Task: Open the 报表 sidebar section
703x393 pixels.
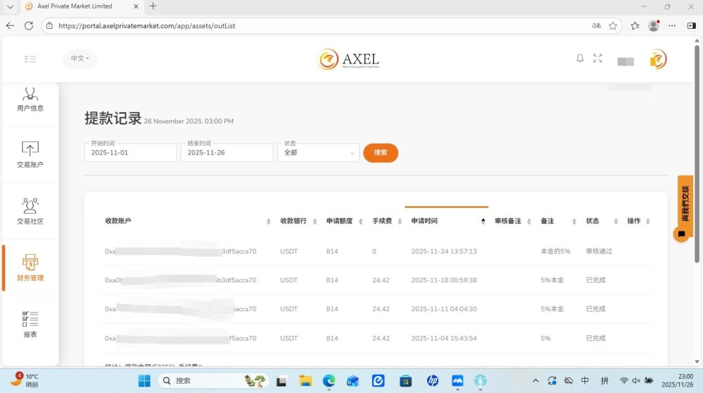Action: 30,325
